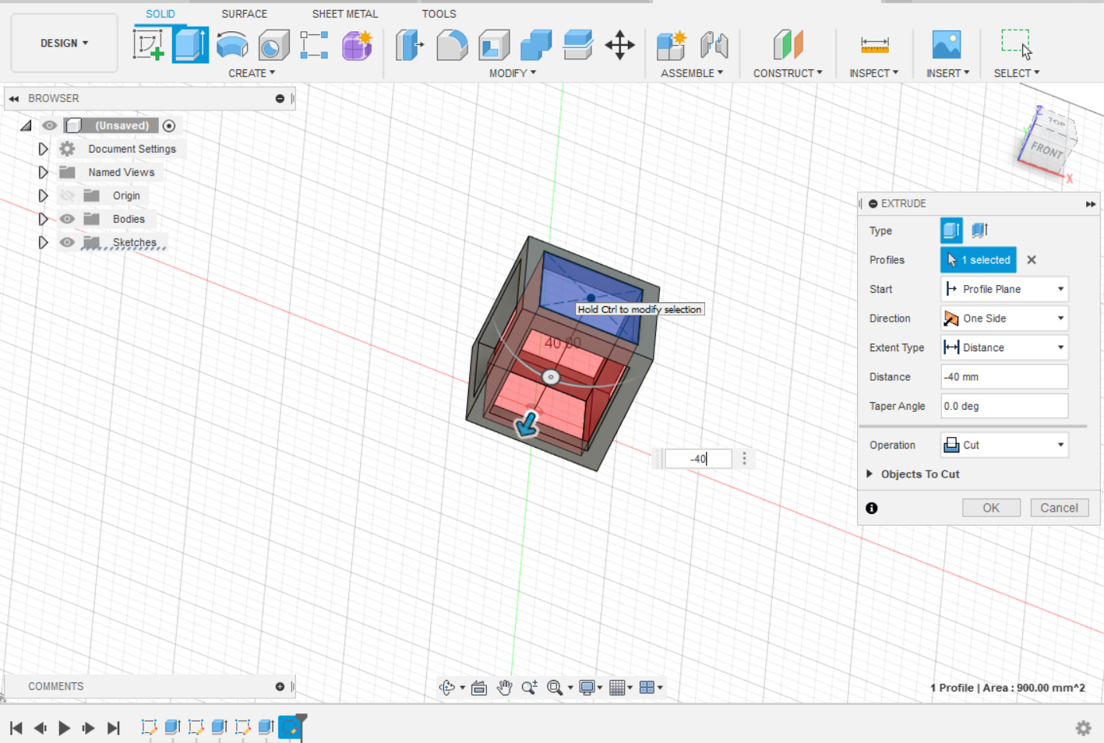The height and width of the screenshot is (743, 1104).
Task: Select the Shell tool icon
Action: pos(493,44)
